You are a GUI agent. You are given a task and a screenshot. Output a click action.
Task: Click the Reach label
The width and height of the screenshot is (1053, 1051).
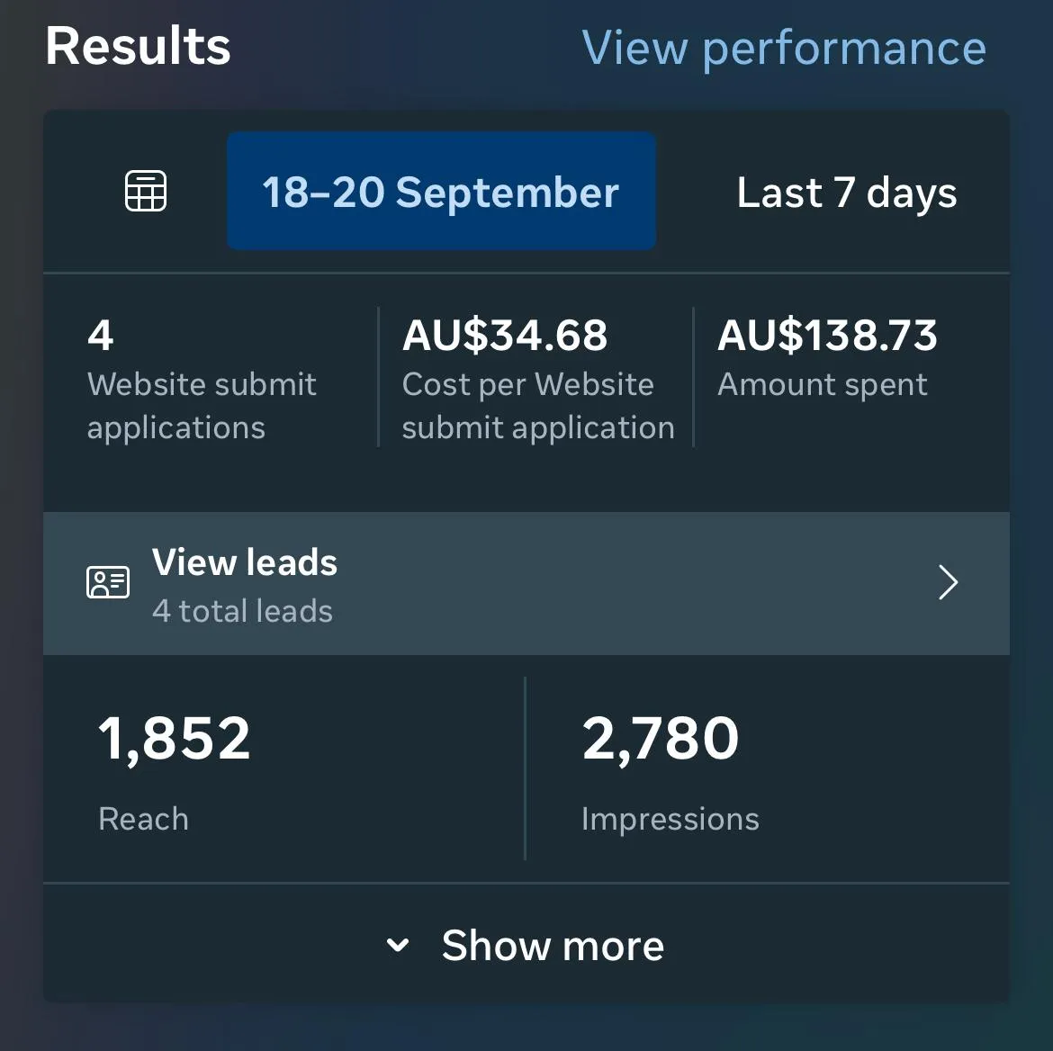[143, 819]
